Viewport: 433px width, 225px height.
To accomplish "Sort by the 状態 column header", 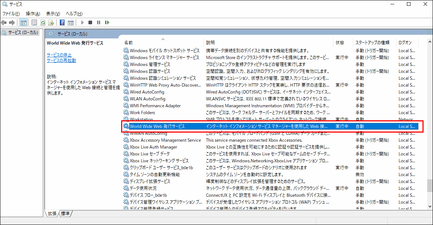I will click(343, 42).
